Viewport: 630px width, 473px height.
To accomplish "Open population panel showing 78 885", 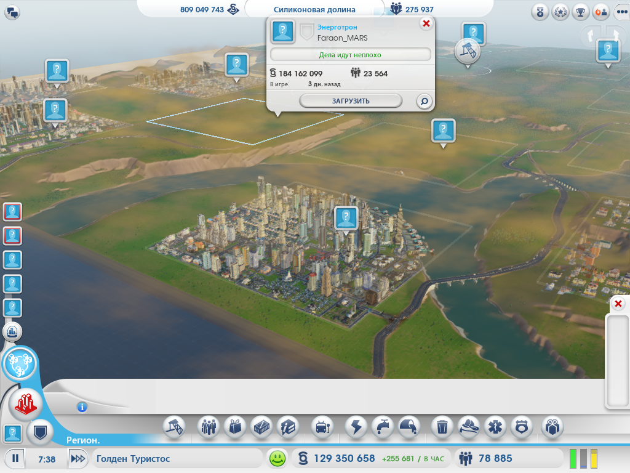I will click(x=508, y=458).
